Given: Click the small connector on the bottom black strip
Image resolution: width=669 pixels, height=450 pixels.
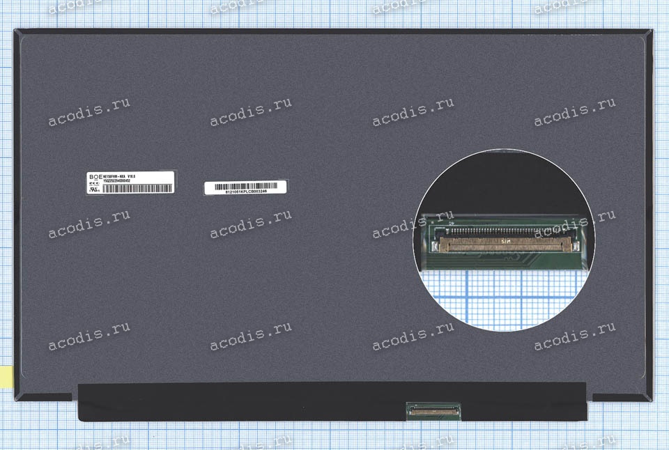Looking at the screenshot, I should pos(434,410).
